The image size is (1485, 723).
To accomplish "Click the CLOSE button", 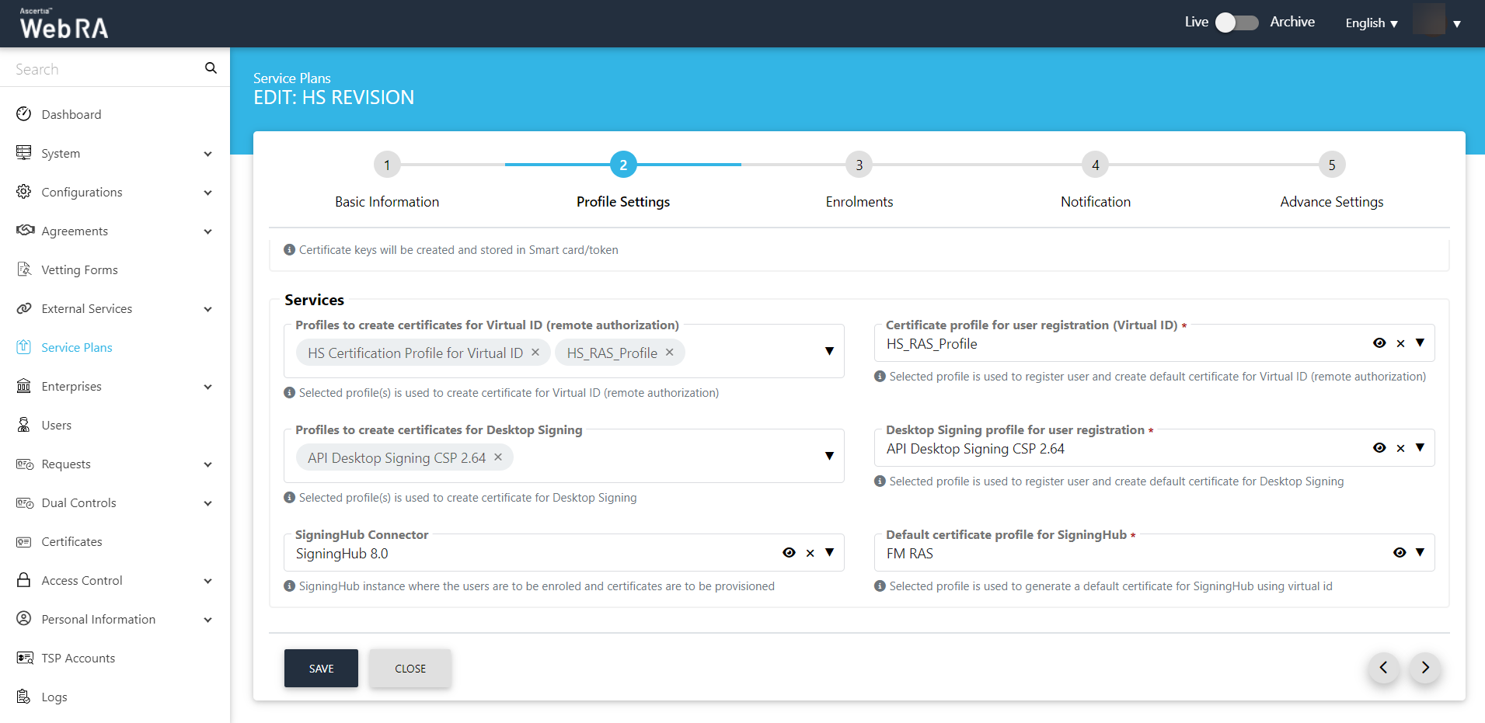I will tap(410, 669).
